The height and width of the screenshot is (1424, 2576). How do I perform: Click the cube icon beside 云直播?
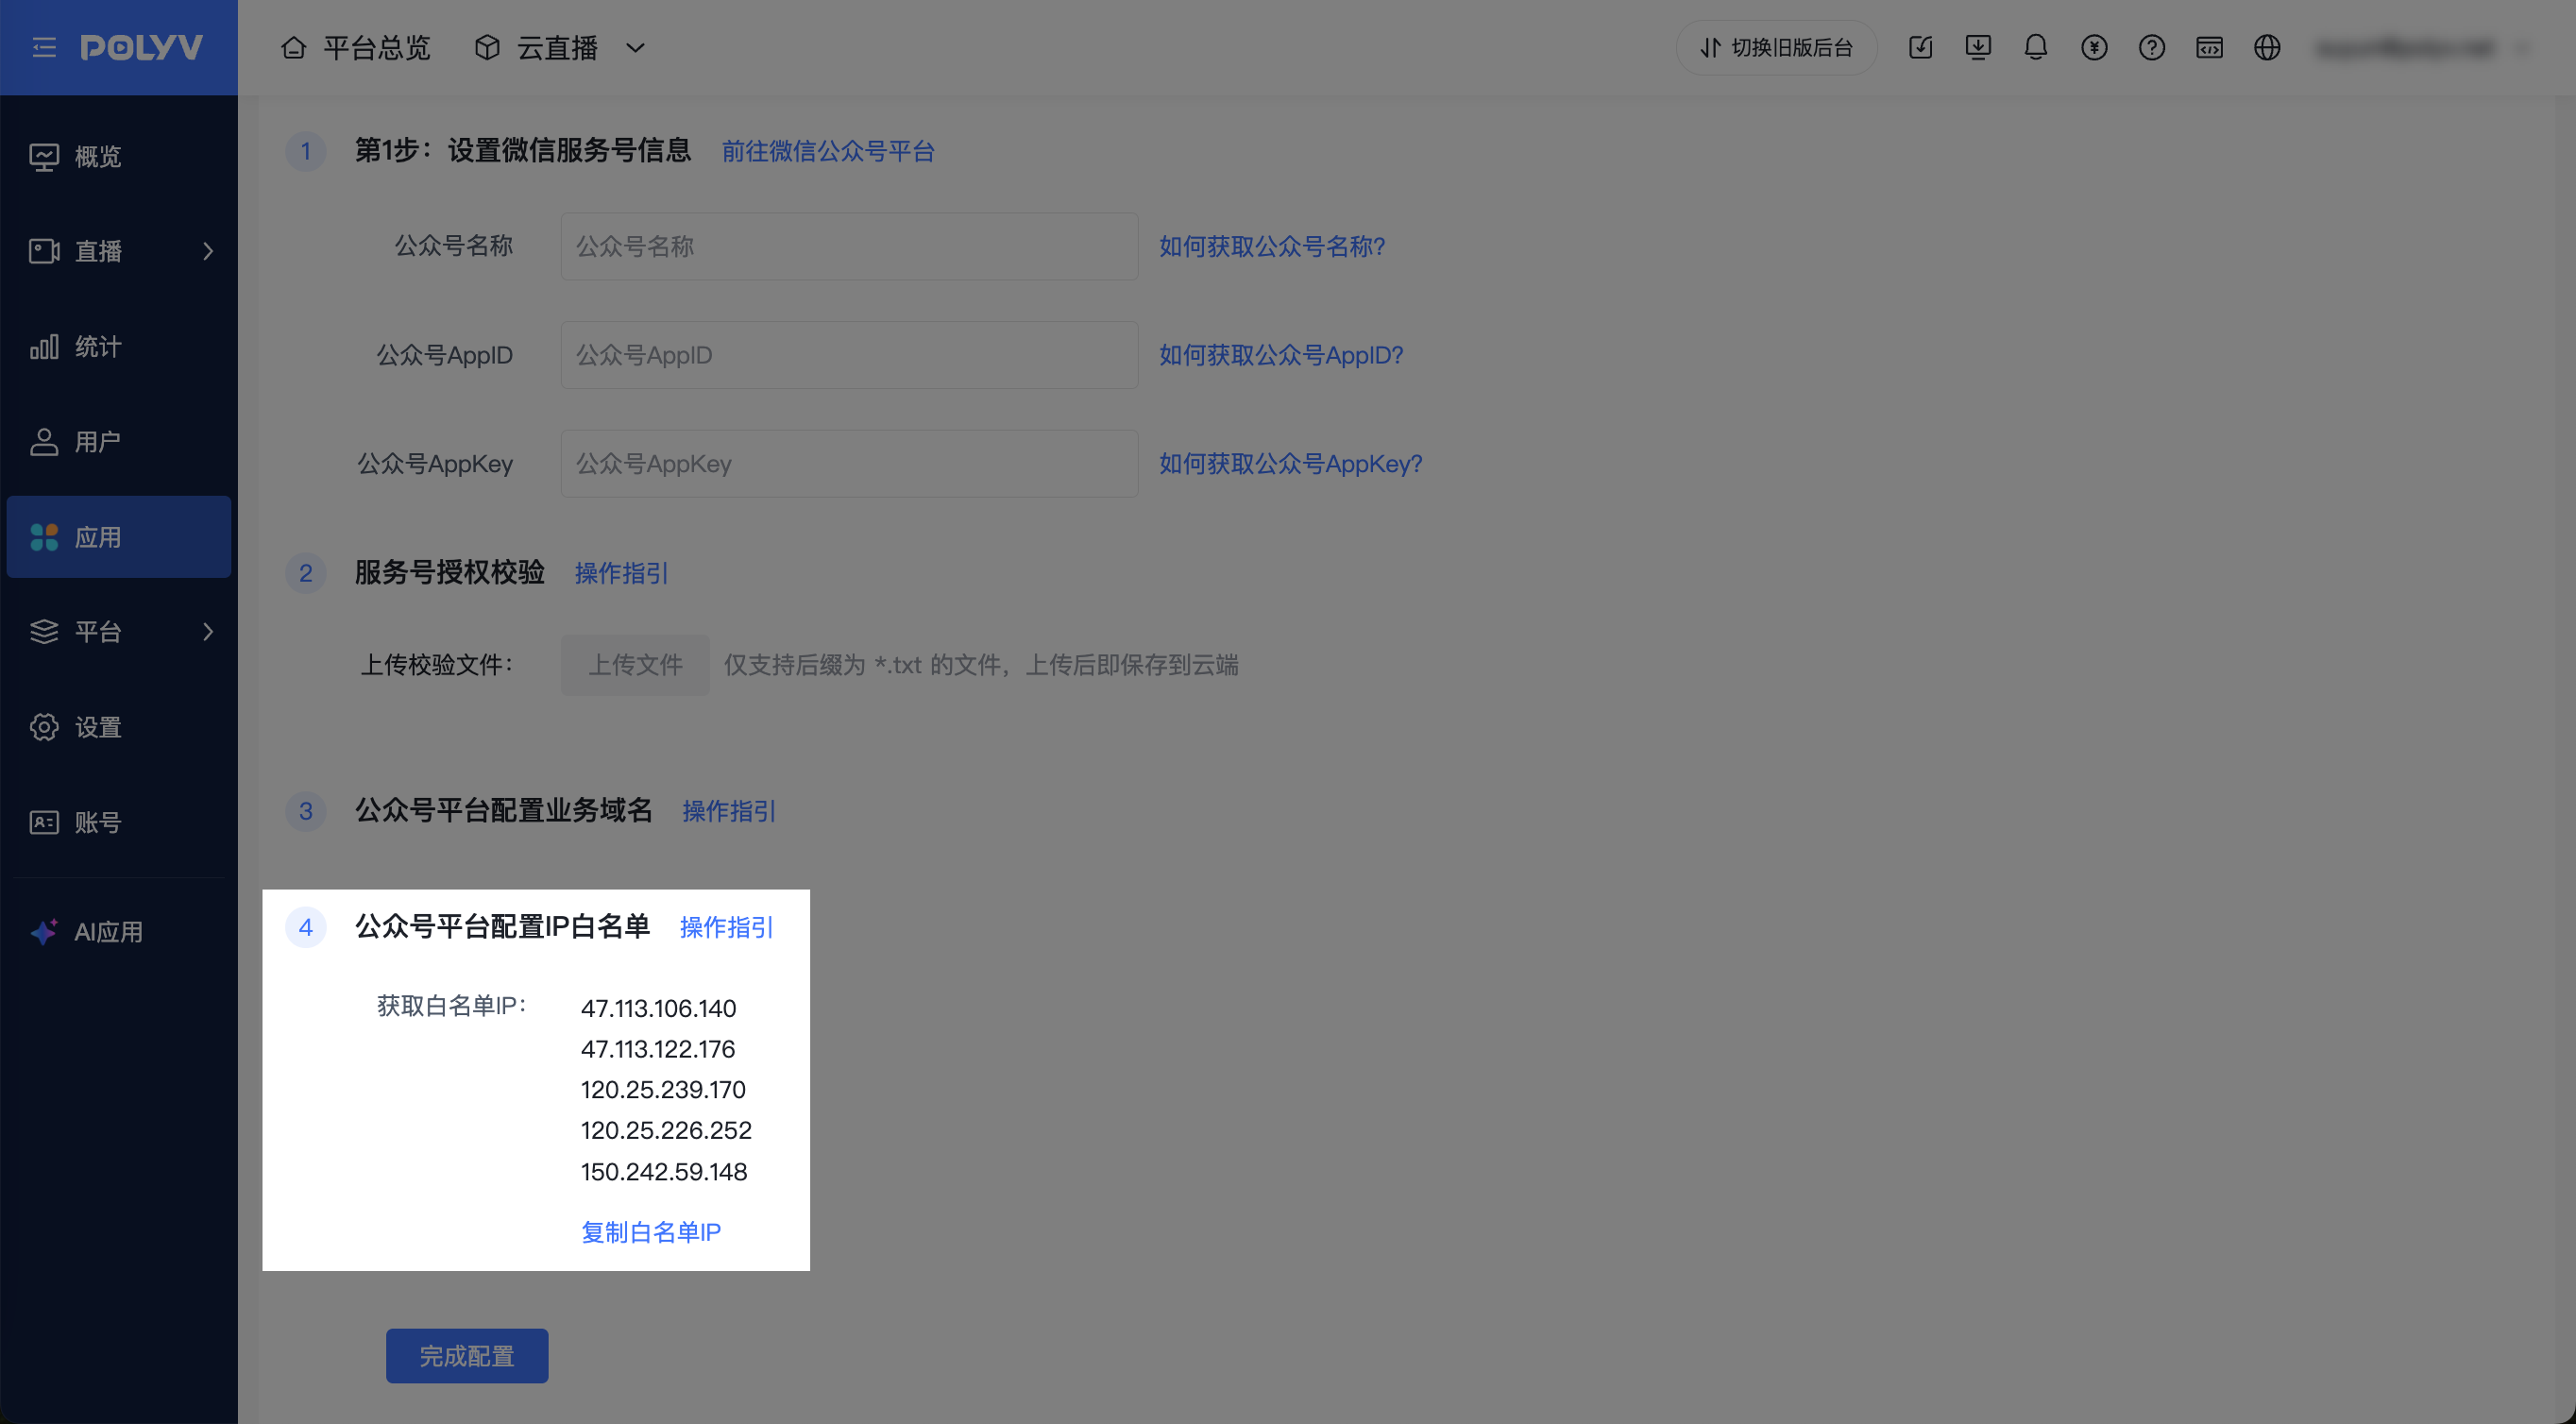487,47
